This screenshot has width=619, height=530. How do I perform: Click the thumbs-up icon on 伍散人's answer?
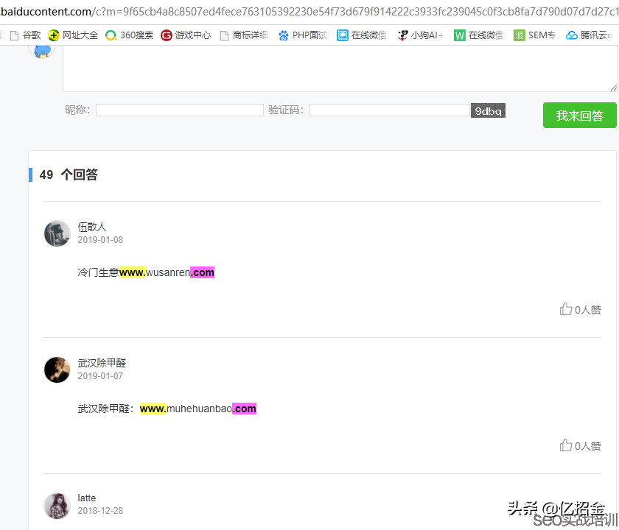pos(566,309)
